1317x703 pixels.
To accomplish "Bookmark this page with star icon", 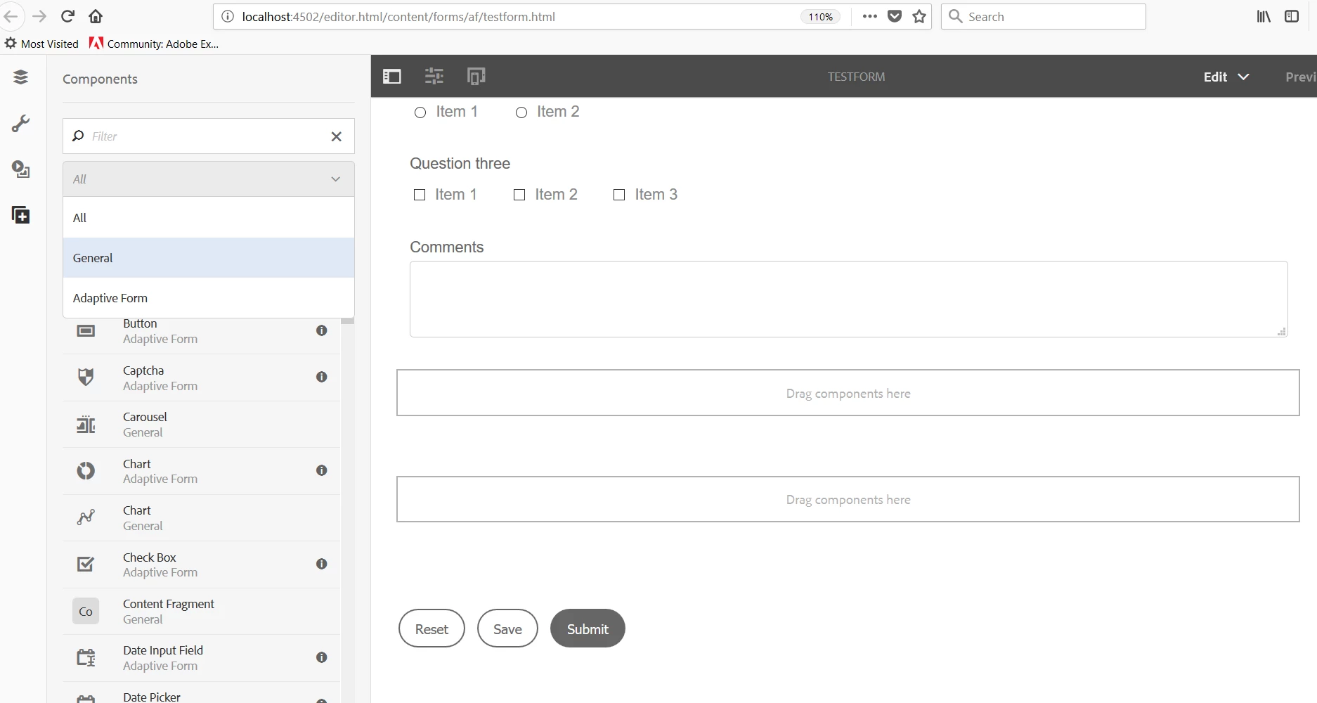I will tap(919, 16).
